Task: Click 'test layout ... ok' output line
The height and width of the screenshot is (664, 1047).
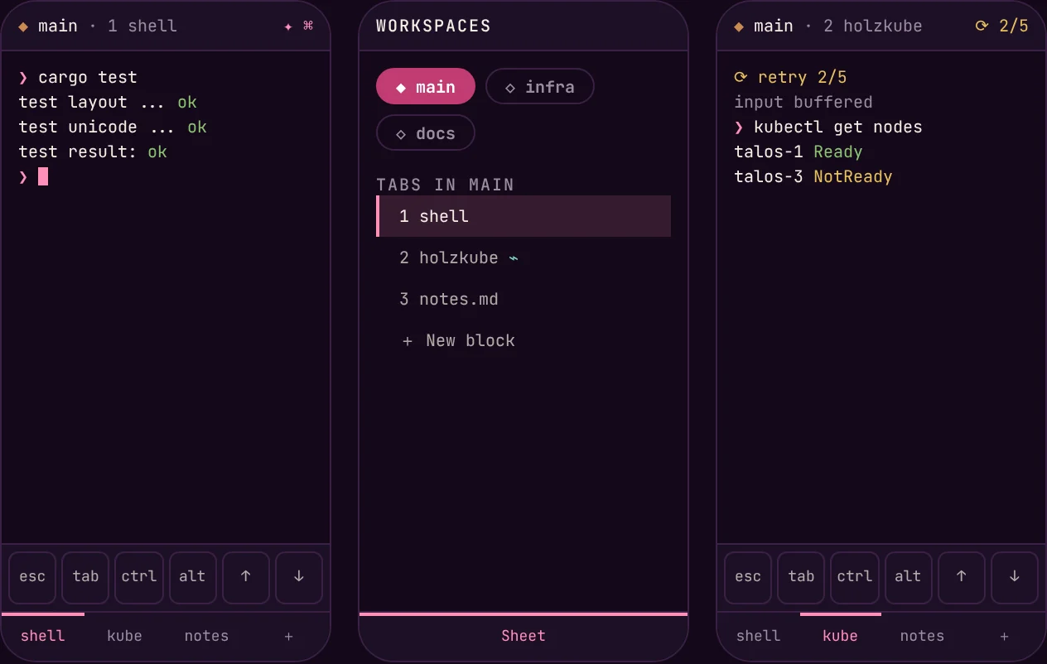Action: pos(108,102)
